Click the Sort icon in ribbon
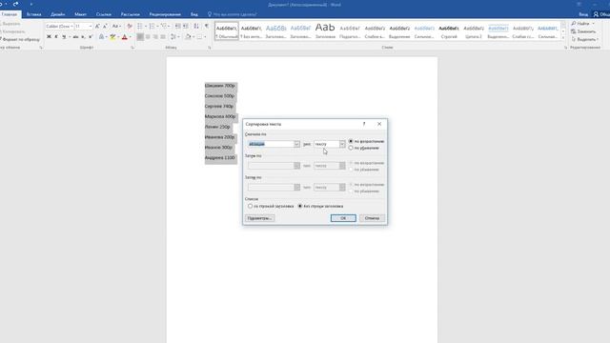Screen dimensions: 610x343 (x=196, y=26)
